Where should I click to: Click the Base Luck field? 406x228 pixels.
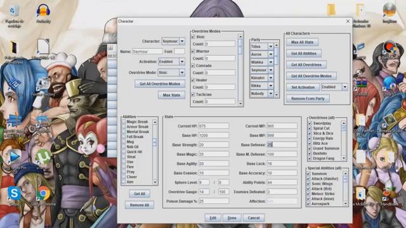pos(282,163)
